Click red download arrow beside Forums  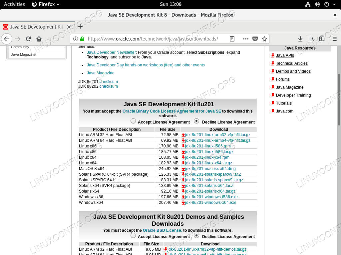coord(273,79)
